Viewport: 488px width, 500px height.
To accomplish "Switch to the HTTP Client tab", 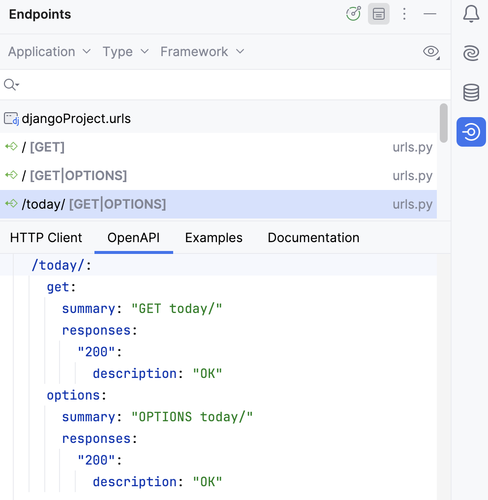I will [x=46, y=238].
